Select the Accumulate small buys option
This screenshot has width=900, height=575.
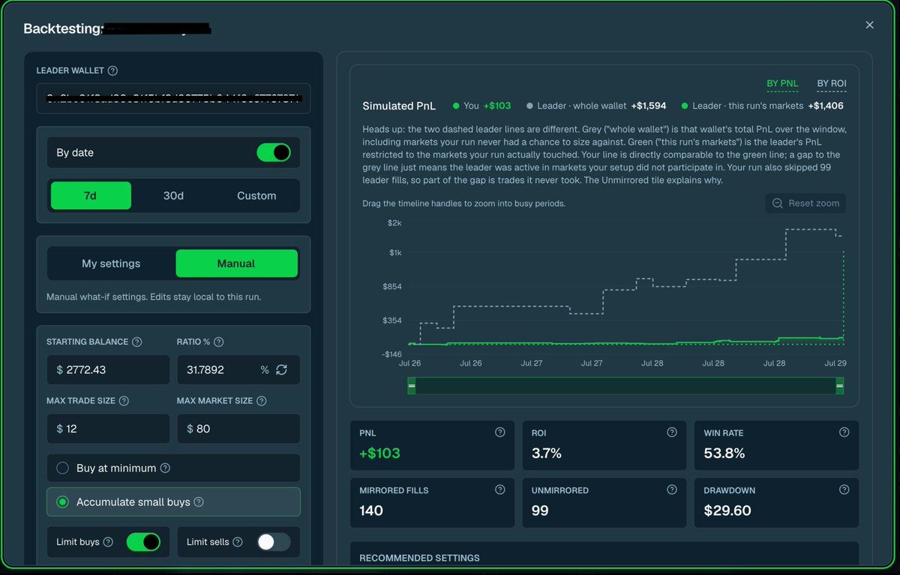tap(173, 502)
